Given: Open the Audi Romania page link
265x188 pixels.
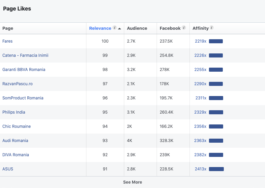Looking at the screenshot, I should [x=15, y=141].
